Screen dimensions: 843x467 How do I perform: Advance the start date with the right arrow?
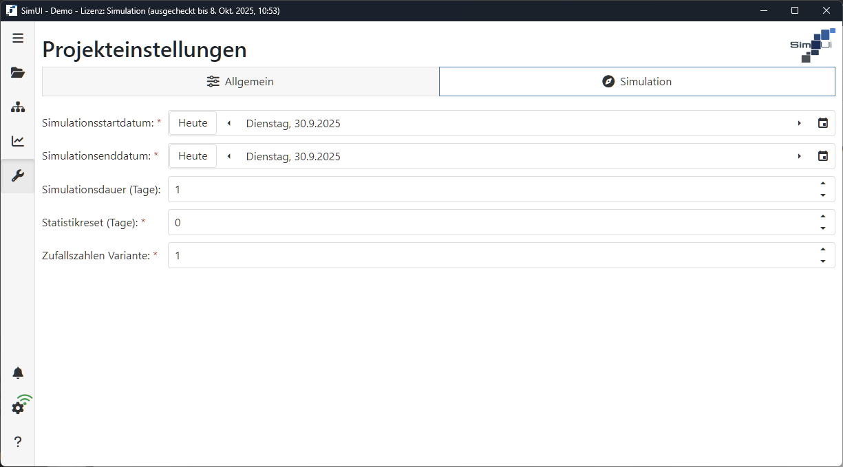800,123
